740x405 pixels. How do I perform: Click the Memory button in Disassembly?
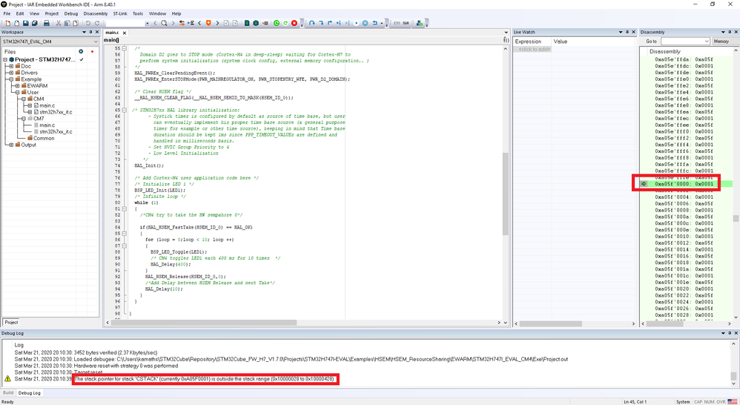coord(721,42)
